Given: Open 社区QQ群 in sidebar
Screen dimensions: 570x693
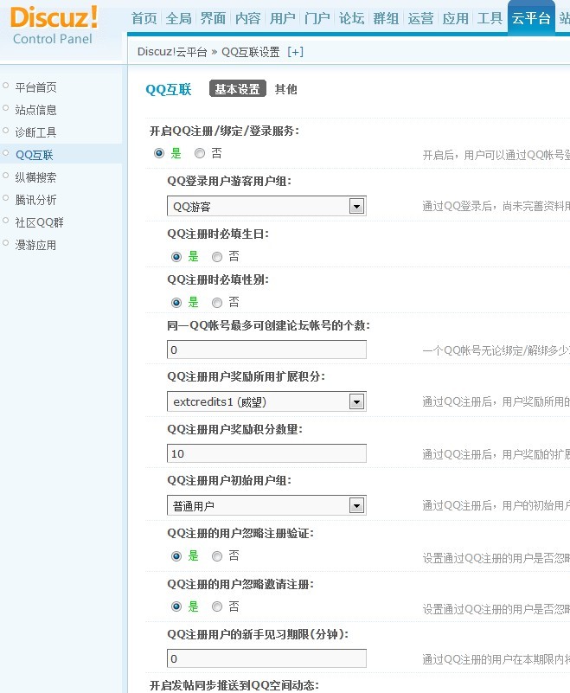Looking at the screenshot, I should (39, 222).
